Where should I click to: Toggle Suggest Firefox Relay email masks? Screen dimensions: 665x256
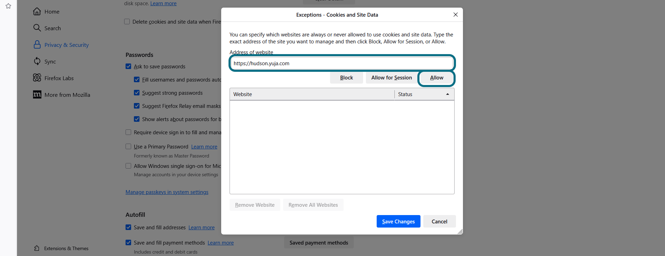137,106
